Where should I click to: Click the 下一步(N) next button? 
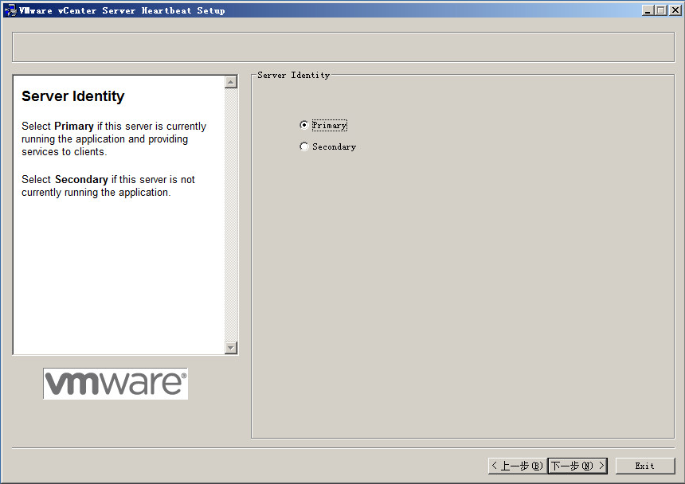click(577, 466)
